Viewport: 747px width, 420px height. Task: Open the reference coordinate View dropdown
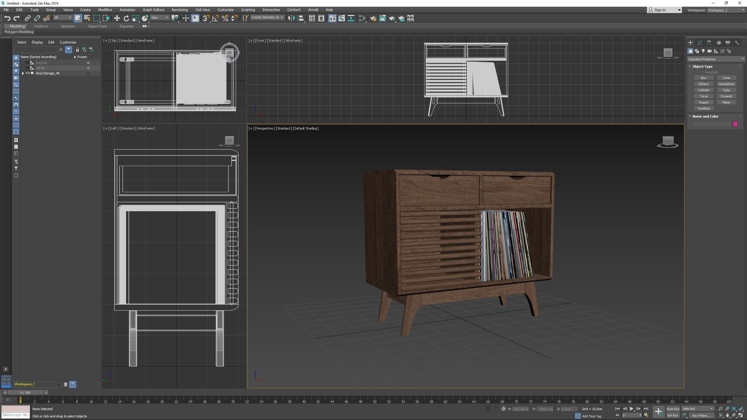point(160,17)
